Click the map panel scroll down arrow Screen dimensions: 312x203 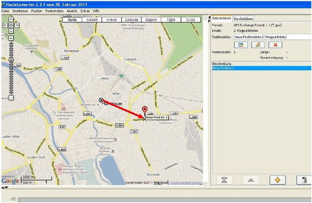point(205,183)
